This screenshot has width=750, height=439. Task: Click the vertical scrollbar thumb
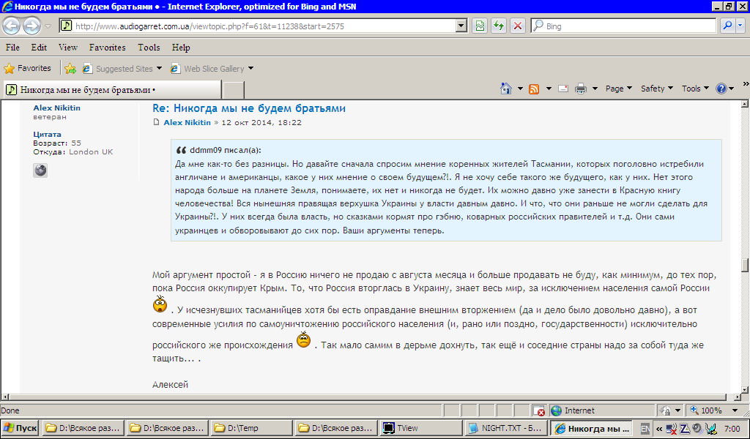[x=745, y=265]
